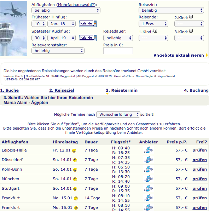Click info icon next to 1.Kind
This screenshot has height=211, width=209.
(155, 31)
